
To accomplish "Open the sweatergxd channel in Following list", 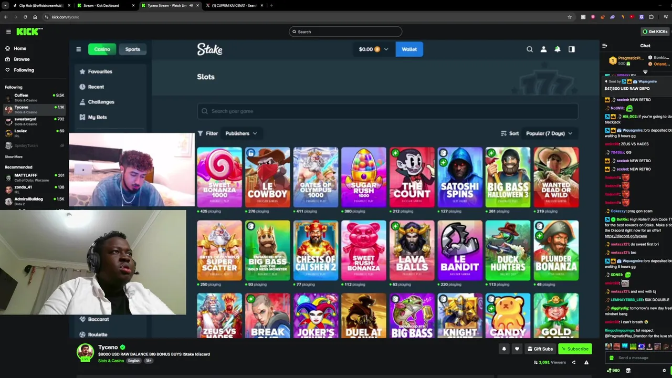I will point(34,121).
